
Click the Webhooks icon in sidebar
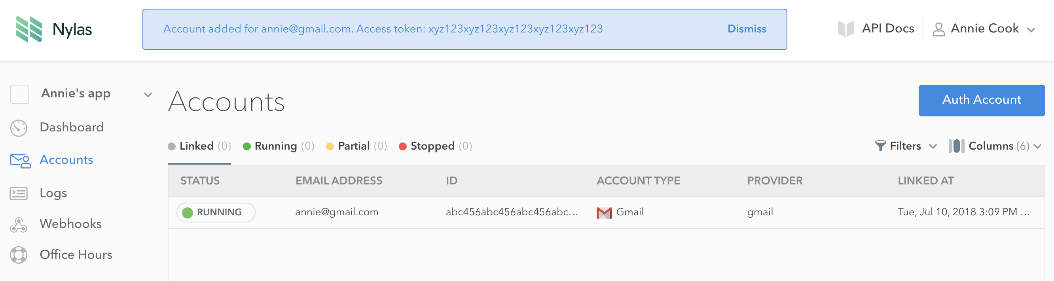[x=19, y=224]
